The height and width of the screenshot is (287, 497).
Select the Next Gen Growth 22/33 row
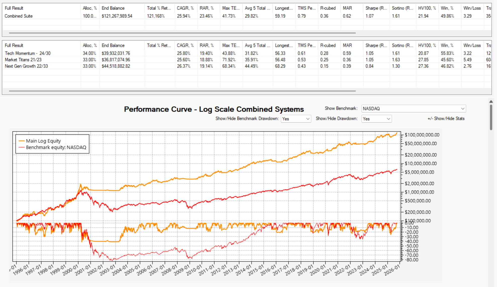click(246, 66)
